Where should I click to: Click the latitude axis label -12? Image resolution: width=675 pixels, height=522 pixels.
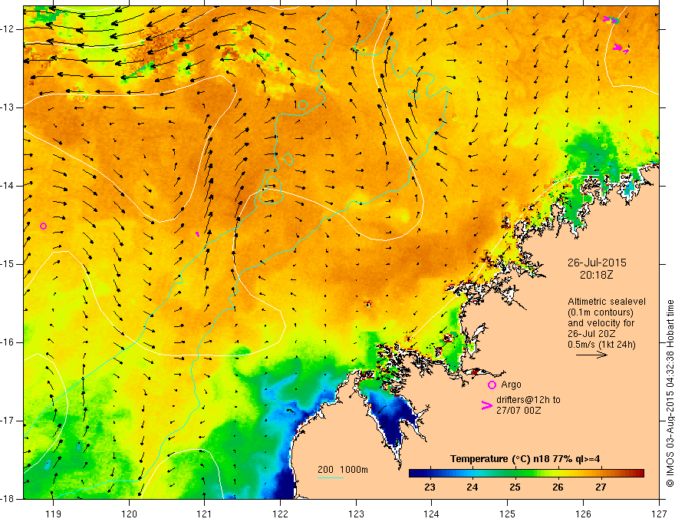pyautogui.click(x=8, y=29)
